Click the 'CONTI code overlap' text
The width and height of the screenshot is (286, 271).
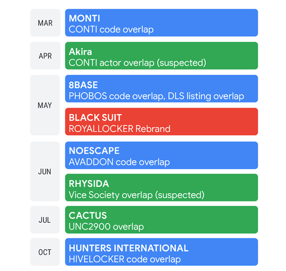(111, 30)
